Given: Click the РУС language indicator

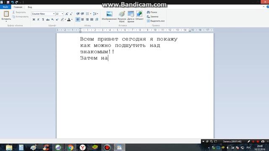Looking at the screenshot, I should (x=248, y=147).
